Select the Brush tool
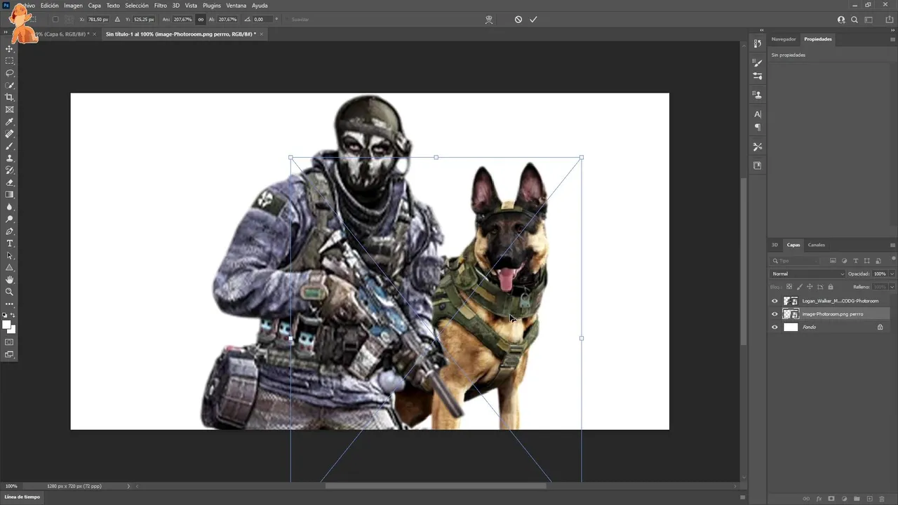Screen dimensions: 898x505 tap(10, 146)
